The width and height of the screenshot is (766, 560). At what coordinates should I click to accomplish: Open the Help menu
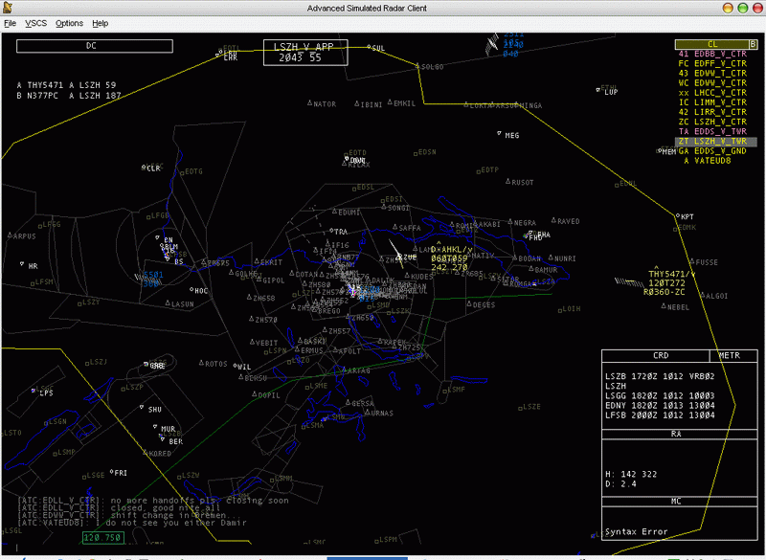pyautogui.click(x=101, y=23)
